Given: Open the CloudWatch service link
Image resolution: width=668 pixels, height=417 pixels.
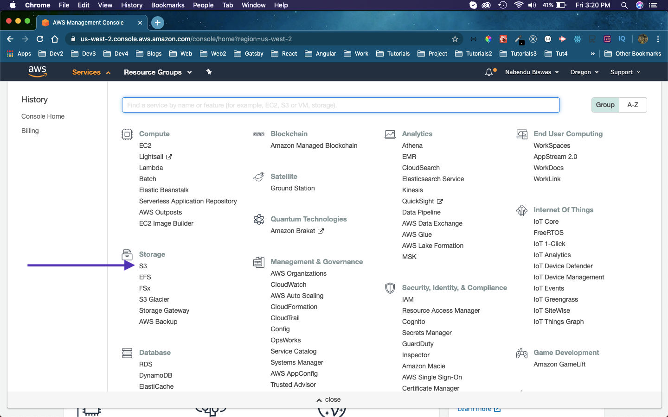Looking at the screenshot, I should coord(289,284).
